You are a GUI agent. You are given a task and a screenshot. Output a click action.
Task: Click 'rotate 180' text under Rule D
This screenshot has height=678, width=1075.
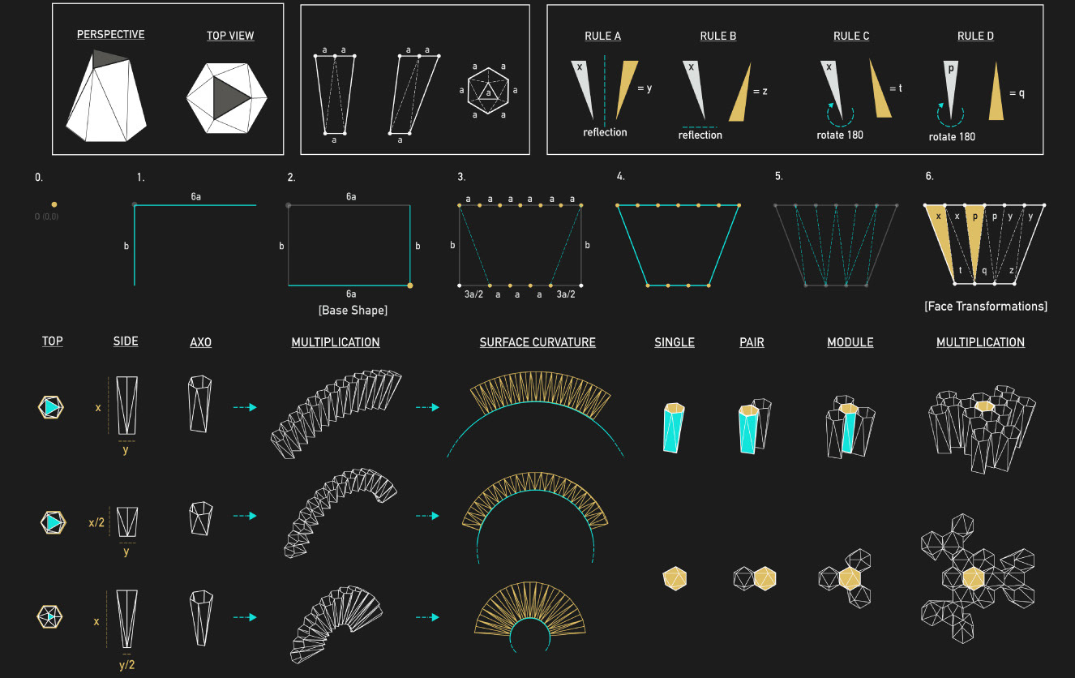tap(952, 137)
